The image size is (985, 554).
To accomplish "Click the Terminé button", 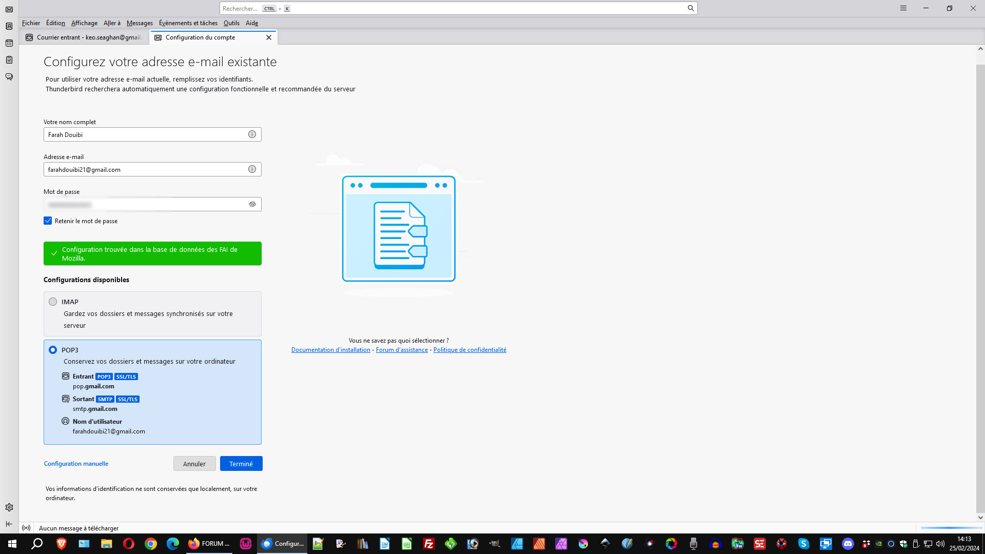I will (241, 464).
